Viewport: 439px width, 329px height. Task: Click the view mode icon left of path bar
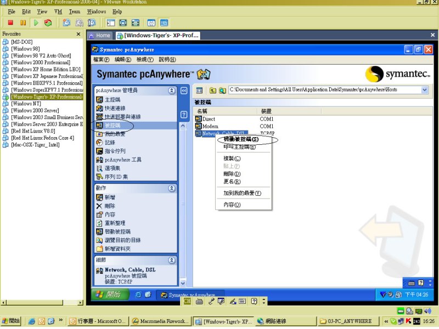[199, 90]
